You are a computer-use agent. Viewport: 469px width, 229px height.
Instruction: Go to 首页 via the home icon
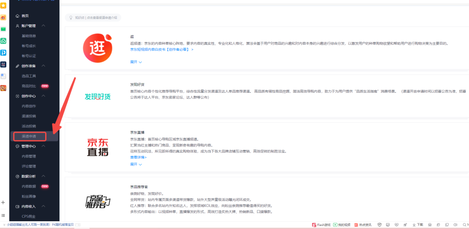coord(22,16)
